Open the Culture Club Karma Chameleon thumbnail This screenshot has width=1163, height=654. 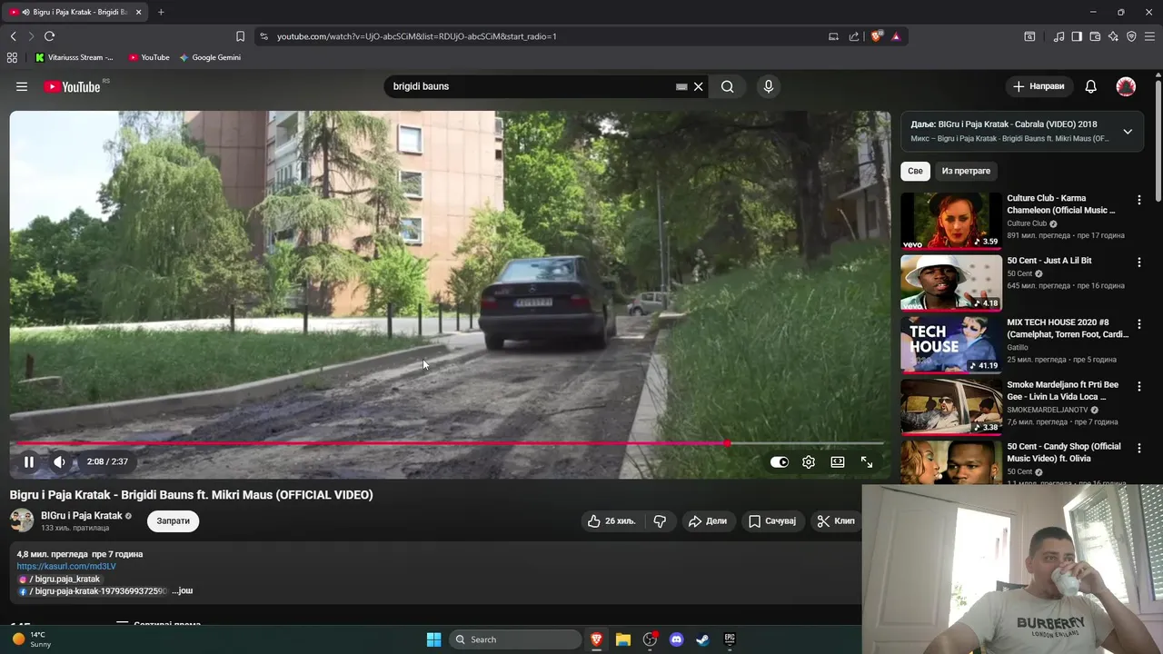point(951,221)
